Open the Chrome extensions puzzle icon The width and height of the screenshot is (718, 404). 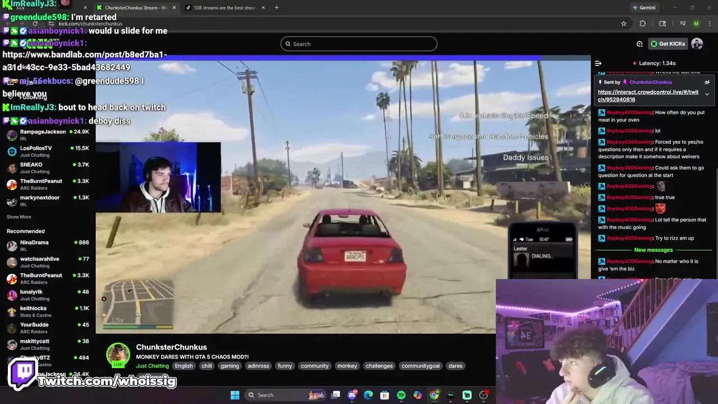642,24
